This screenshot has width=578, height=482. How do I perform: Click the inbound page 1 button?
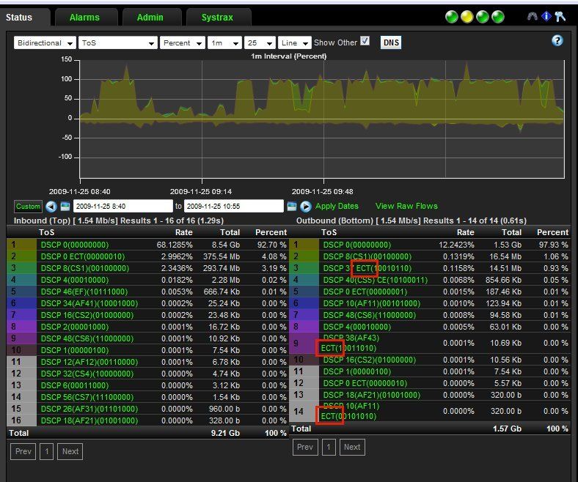click(x=47, y=451)
